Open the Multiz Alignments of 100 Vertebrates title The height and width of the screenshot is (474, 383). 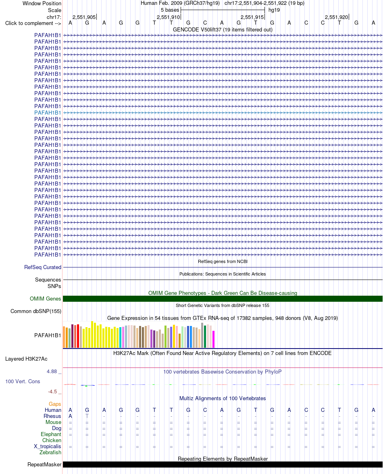pos(223,399)
